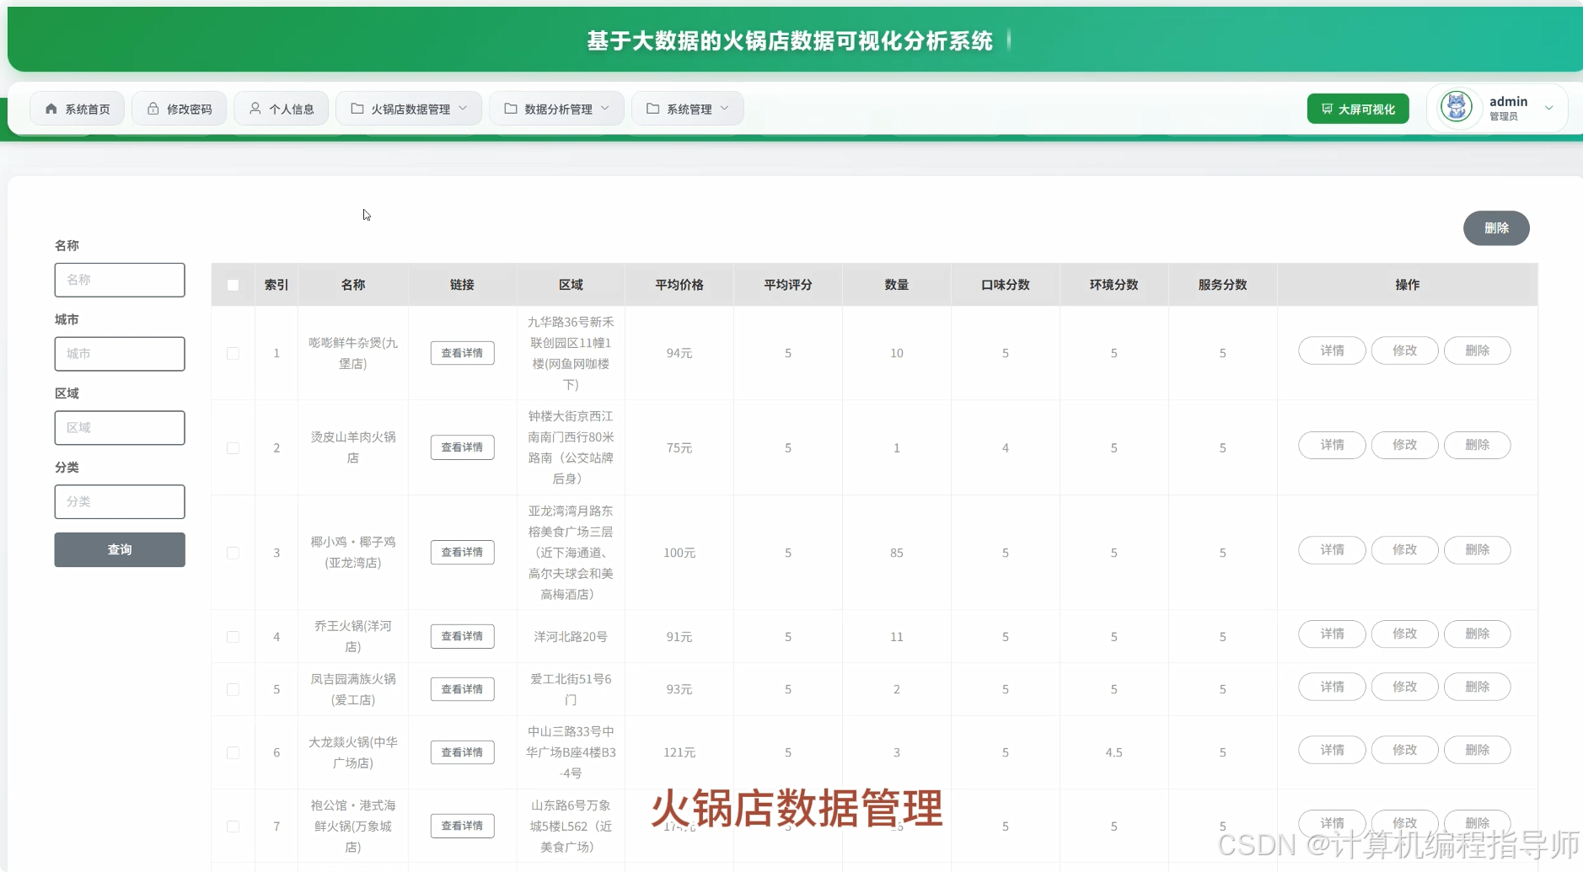Focus the 名称 search input field
The height and width of the screenshot is (872, 1583).
(120, 280)
